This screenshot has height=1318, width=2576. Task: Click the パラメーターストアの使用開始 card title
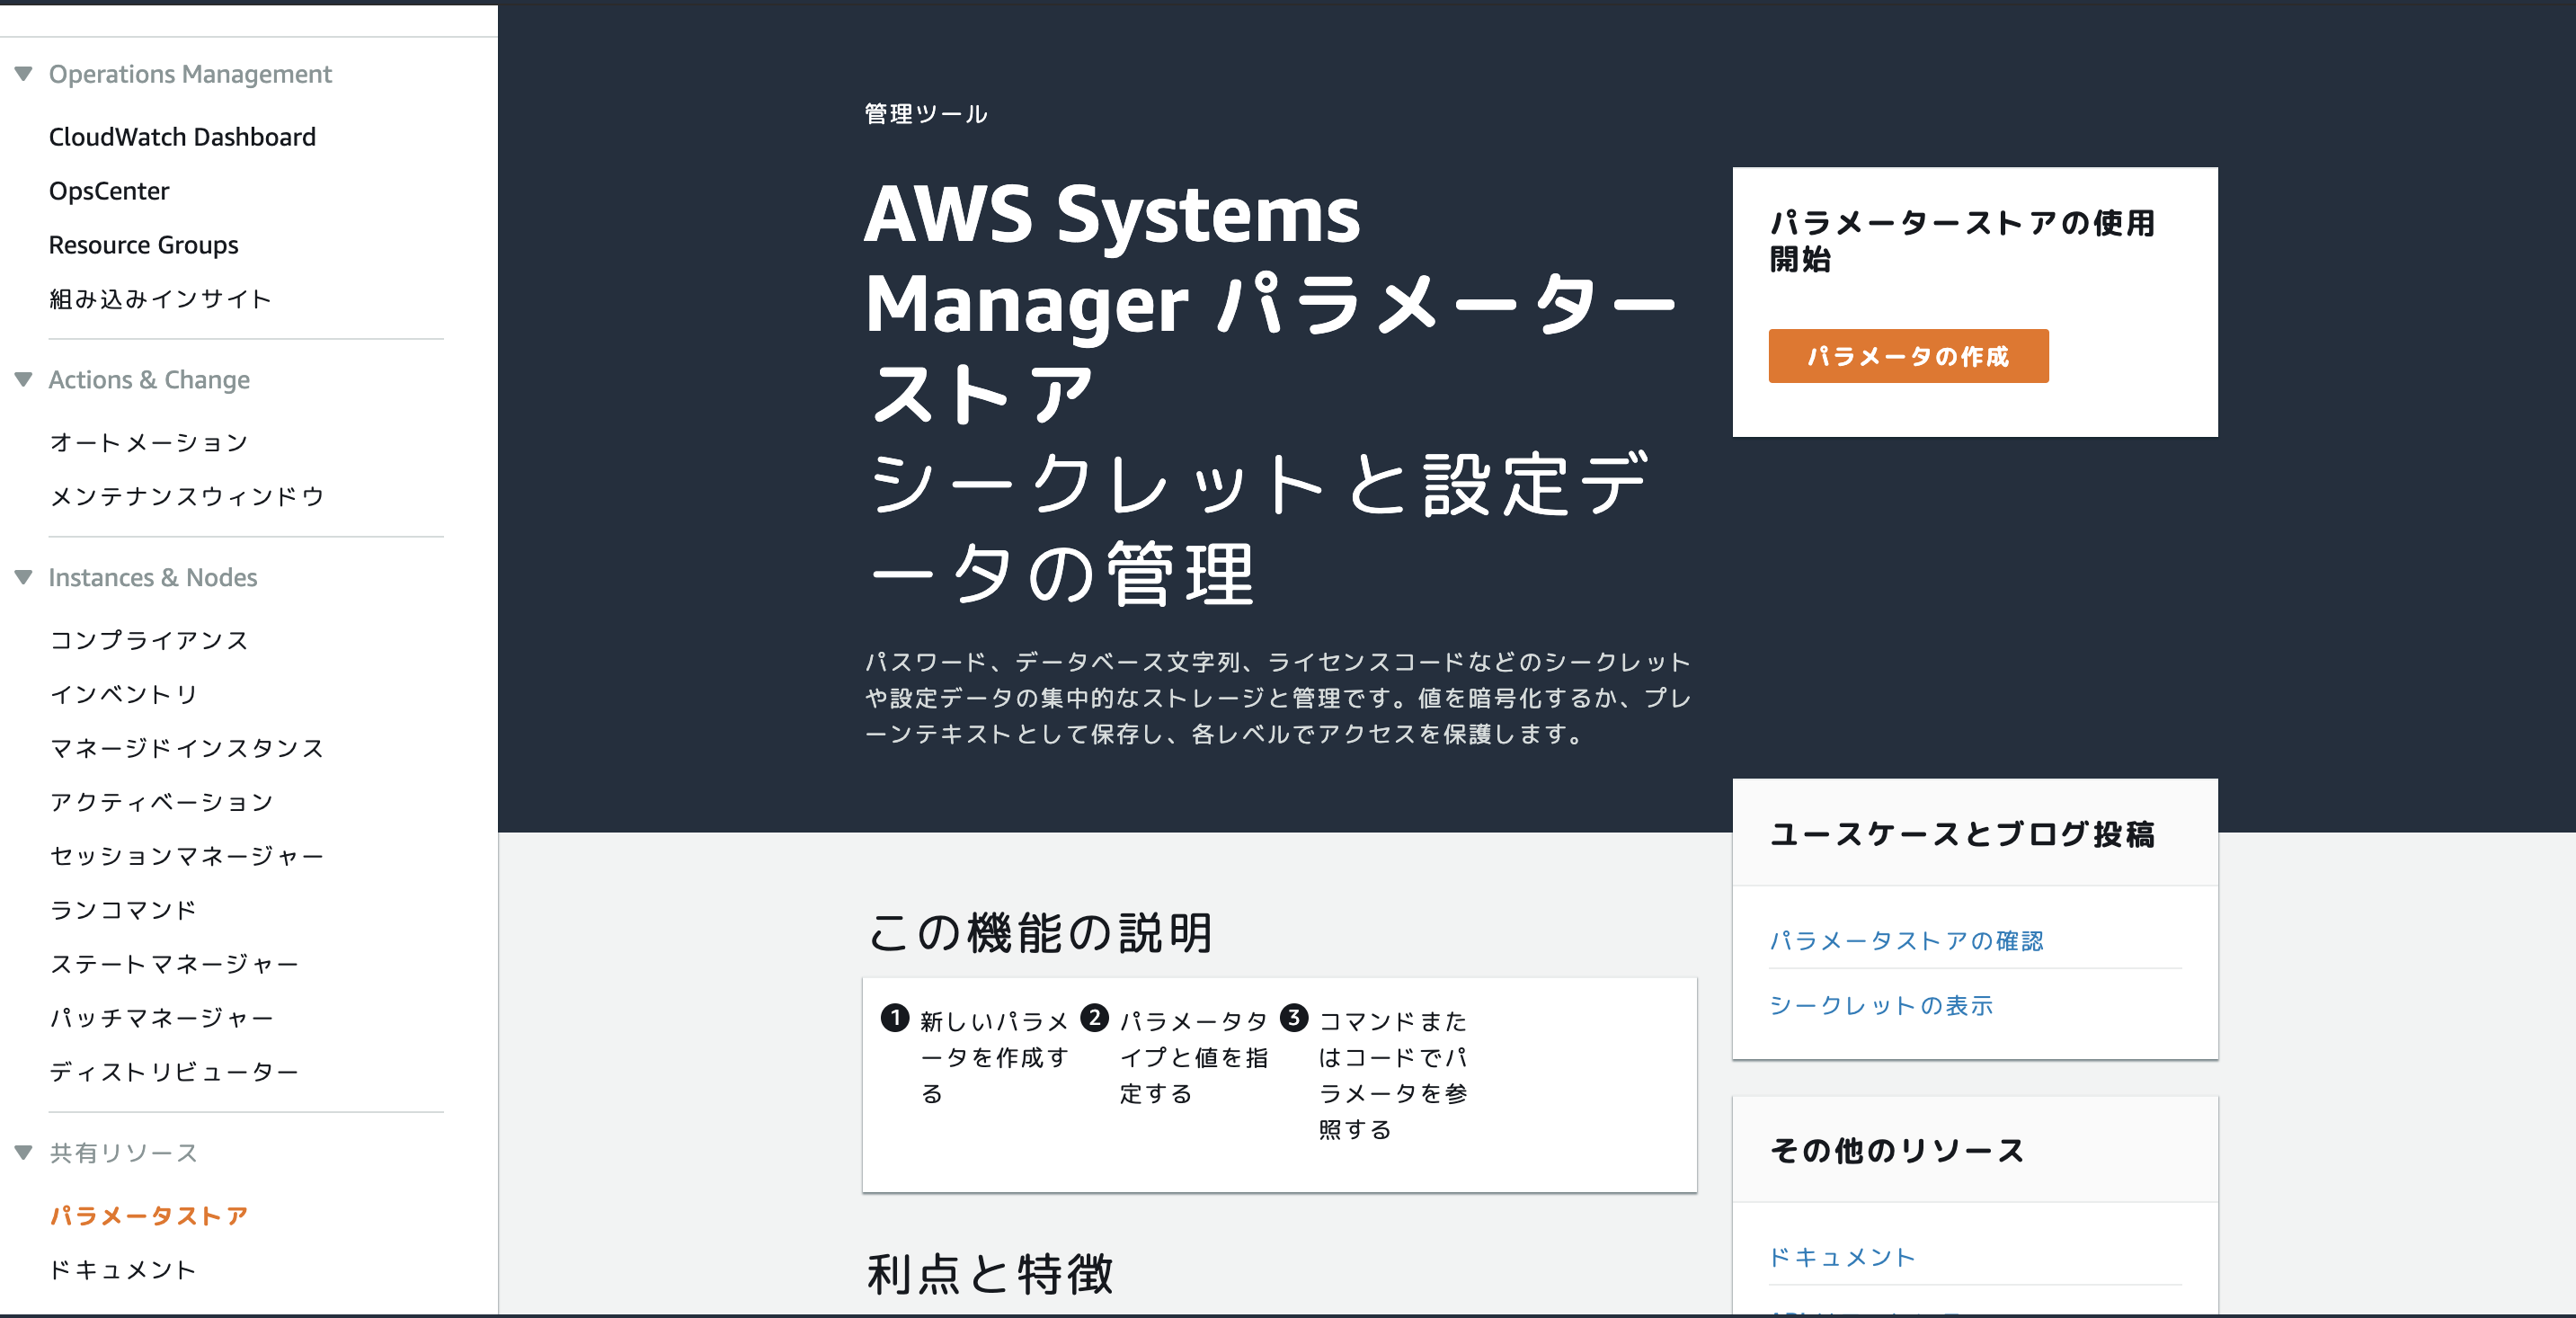coord(1962,241)
